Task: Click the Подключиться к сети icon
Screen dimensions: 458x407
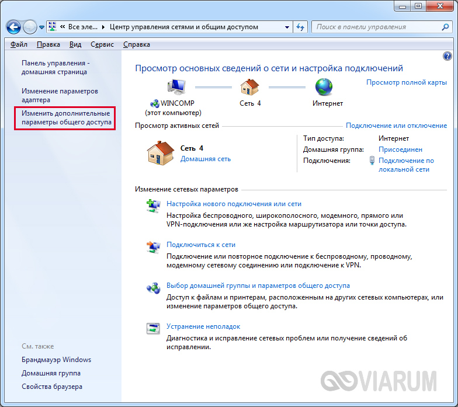Action: pos(153,246)
